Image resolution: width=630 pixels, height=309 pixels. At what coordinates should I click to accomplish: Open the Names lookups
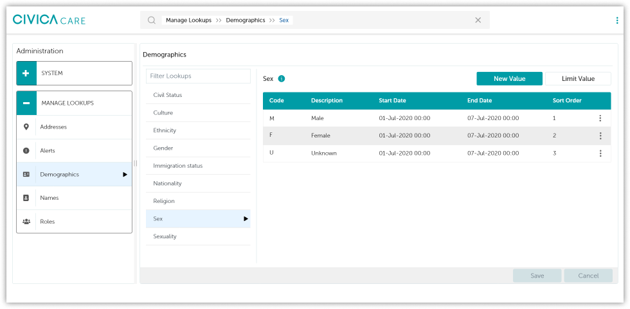point(74,198)
